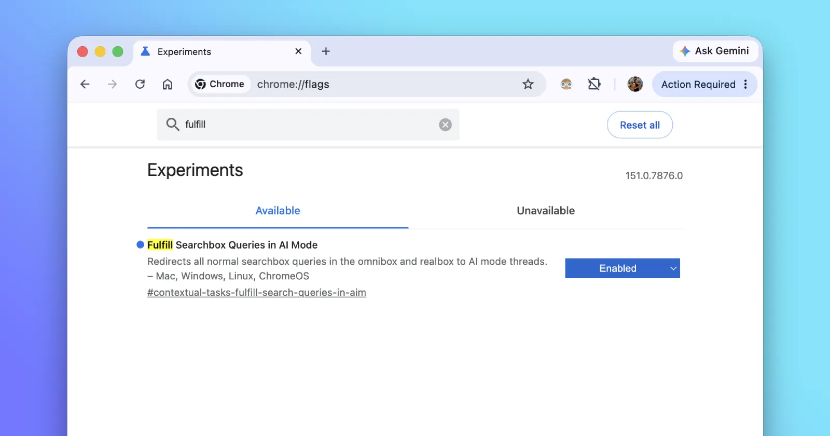830x436 pixels.
Task: Click the forward navigation arrow
Action: point(112,84)
